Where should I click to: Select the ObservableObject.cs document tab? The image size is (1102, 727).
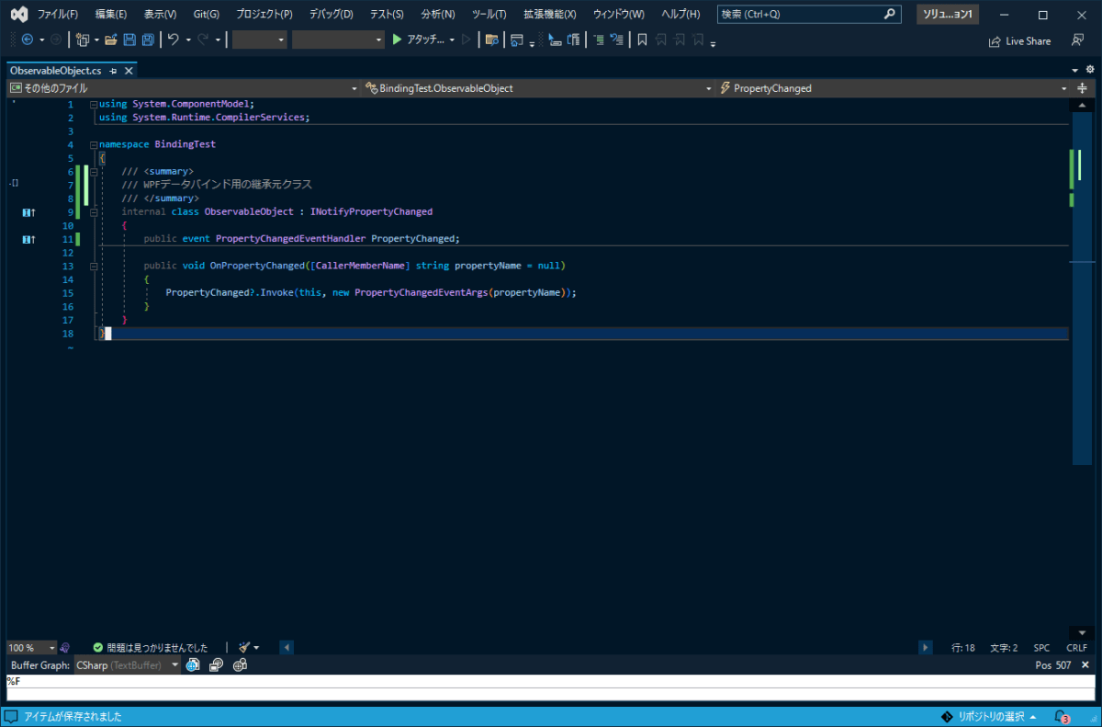click(55, 71)
